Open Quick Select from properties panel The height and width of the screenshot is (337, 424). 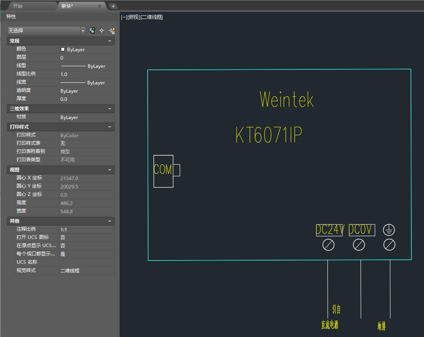(x=112, y=31)
